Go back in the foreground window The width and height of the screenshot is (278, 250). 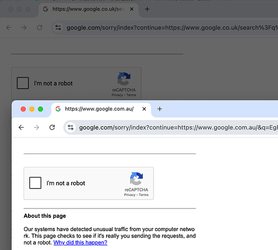21,127
